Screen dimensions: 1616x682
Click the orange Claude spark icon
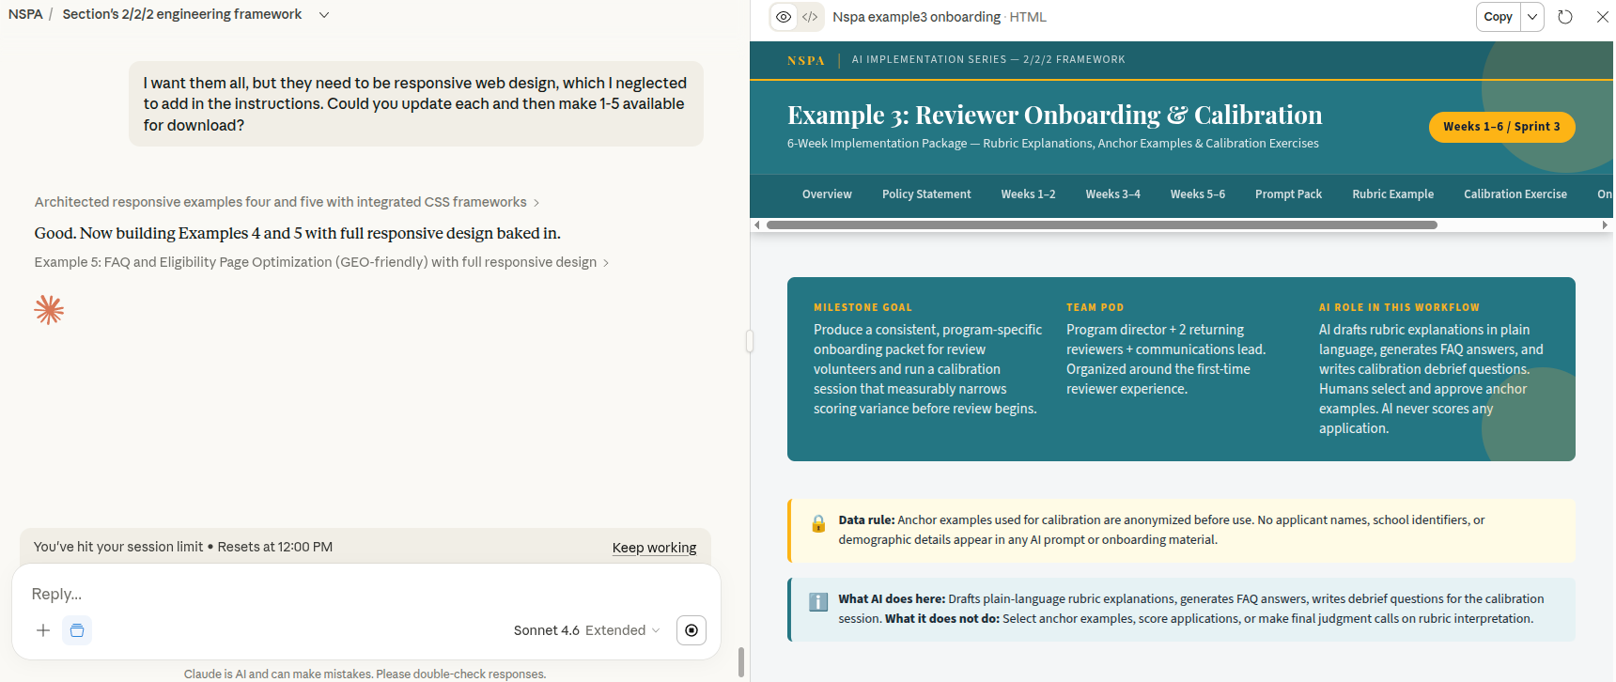[x=49, y=310]
